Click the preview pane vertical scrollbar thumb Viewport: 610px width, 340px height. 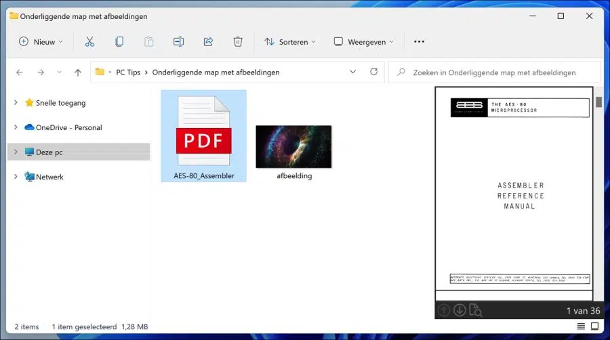(x=598, y=102)
